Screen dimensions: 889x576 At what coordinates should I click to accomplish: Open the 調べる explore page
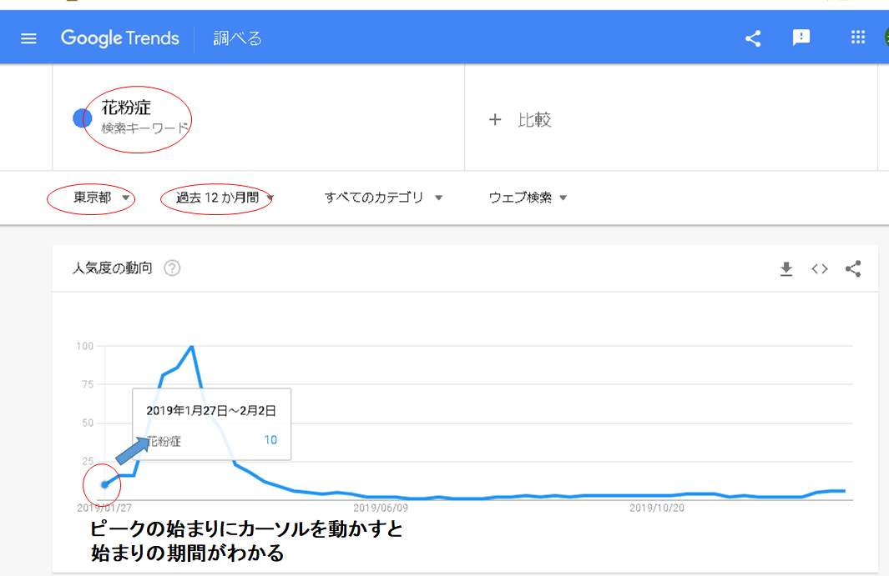(x=238, y=38)
